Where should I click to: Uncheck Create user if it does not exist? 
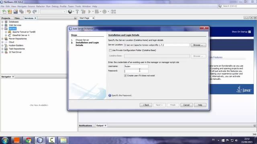click(x=125, y=76)
